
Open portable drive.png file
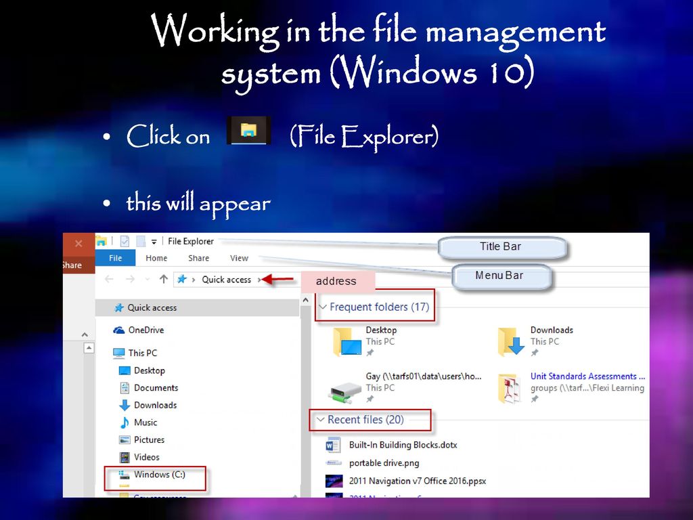click(x=384, y=463)
